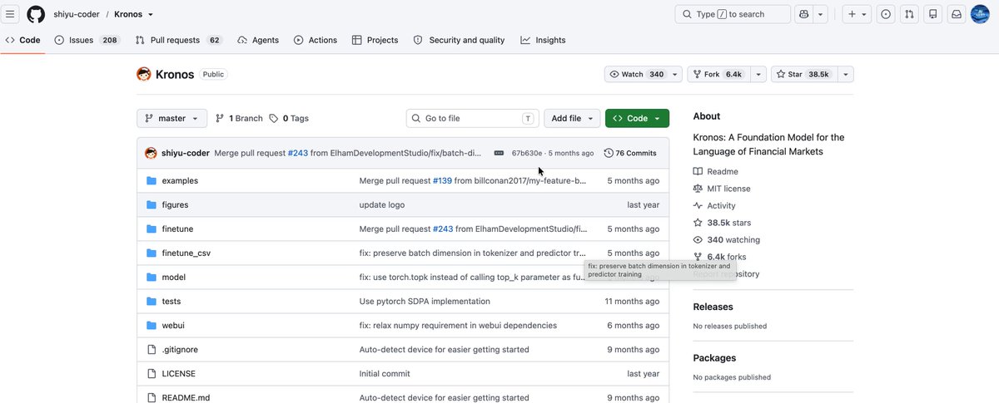View 6.4k forks link in About
Screen dimensions: 999x403
click(x=719, y=257)
